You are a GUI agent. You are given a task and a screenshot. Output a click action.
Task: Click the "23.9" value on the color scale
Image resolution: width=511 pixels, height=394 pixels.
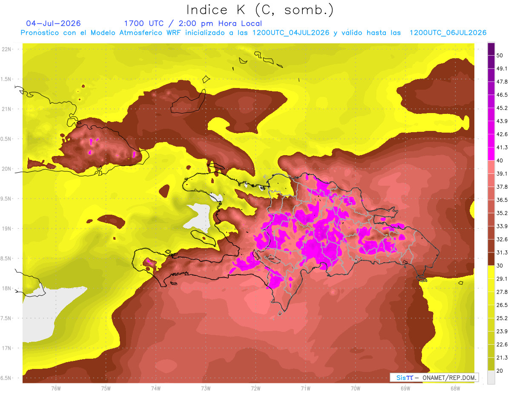pyautogui.click(x=502, y=331)
